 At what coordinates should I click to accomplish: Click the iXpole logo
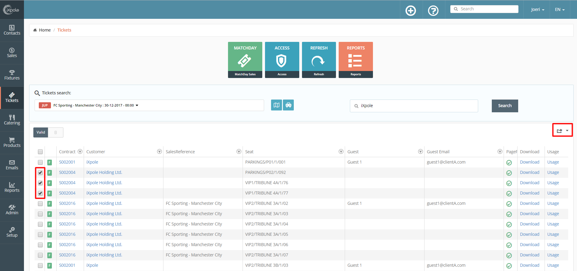[11, 10]
